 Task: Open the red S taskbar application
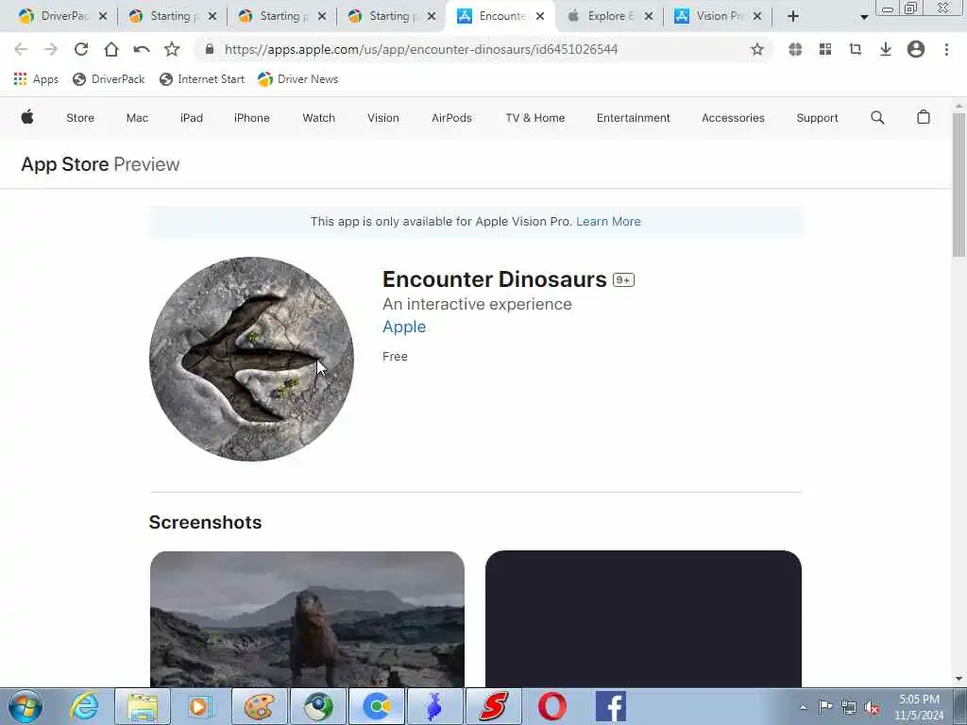pyautogui.click(x=493, y=706)
